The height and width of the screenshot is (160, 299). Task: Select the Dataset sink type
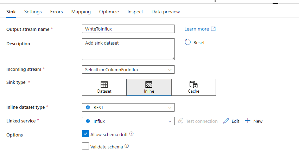click(x=104, y=87)
